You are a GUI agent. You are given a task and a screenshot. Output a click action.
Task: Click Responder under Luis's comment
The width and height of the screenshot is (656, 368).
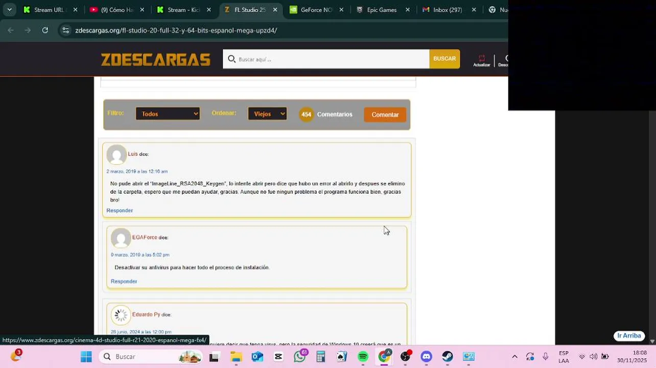pos(120,211)
